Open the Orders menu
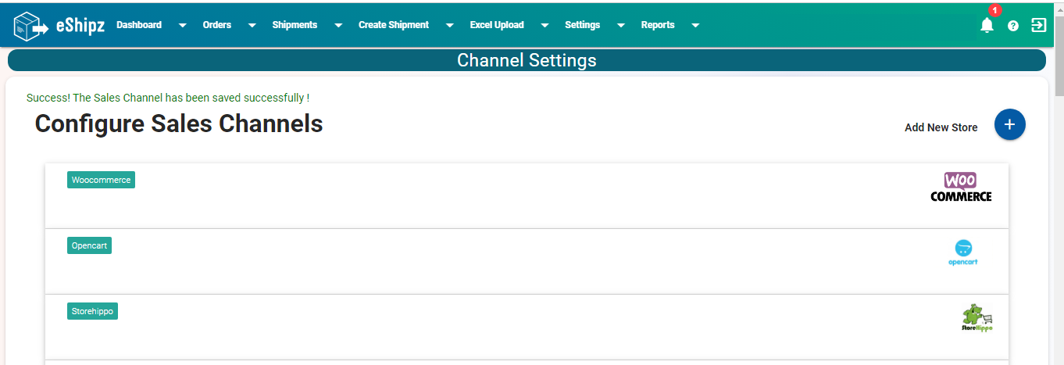 pyautogui.click(x=217, y=25)
